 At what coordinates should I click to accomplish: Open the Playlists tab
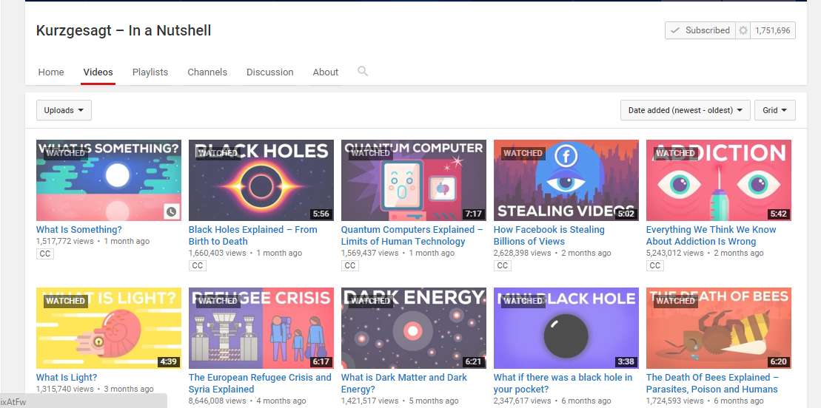(x=150, y=72)
